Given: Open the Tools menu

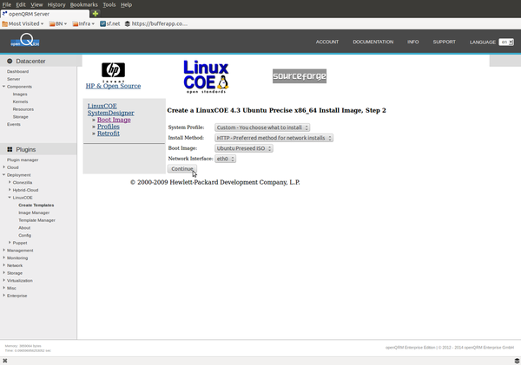Looking at the screenshot, I should [x=109, y=4].
